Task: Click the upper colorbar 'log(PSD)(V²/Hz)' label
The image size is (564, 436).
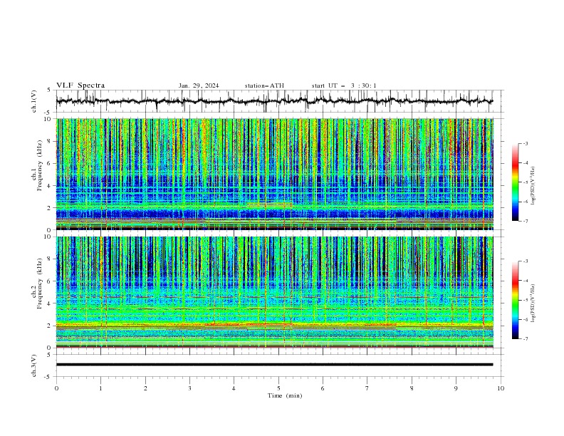Action: point(533,186)
